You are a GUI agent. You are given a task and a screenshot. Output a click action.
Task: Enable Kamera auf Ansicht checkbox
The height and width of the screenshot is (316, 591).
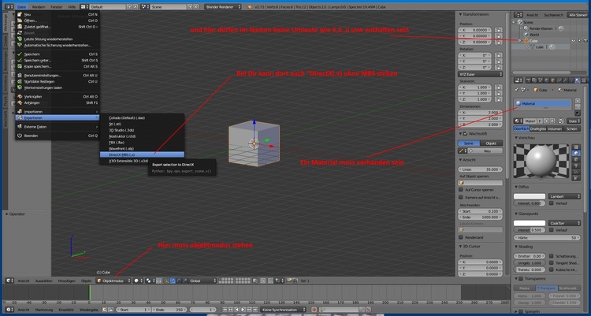461,197
